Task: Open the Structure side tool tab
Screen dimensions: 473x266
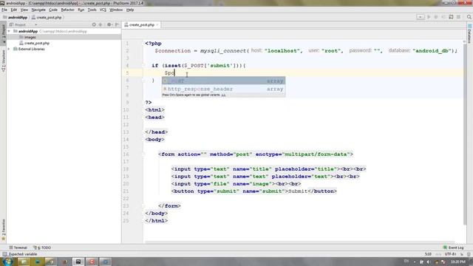Action: (x=3, y=61)
